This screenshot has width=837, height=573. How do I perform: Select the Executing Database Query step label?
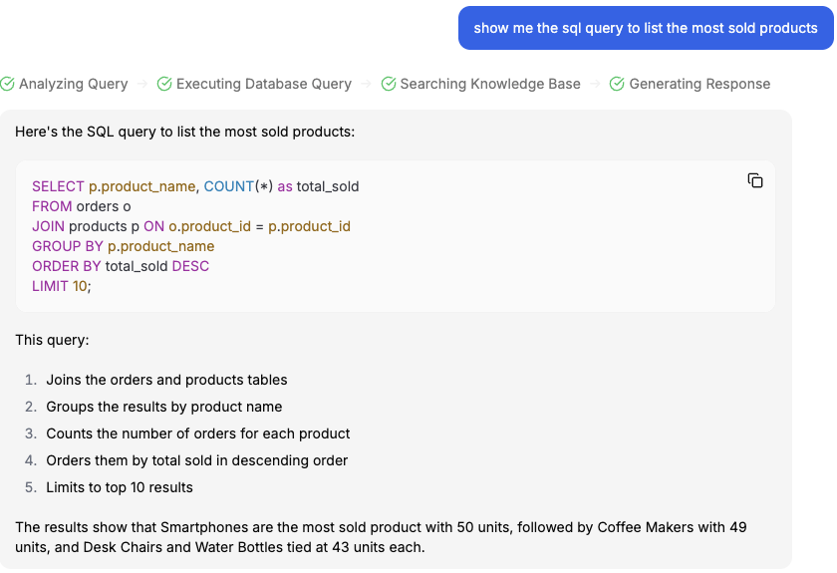pyautogui.click(x=263, y=84)
